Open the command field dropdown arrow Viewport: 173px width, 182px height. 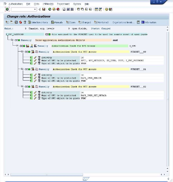(35, 9)
